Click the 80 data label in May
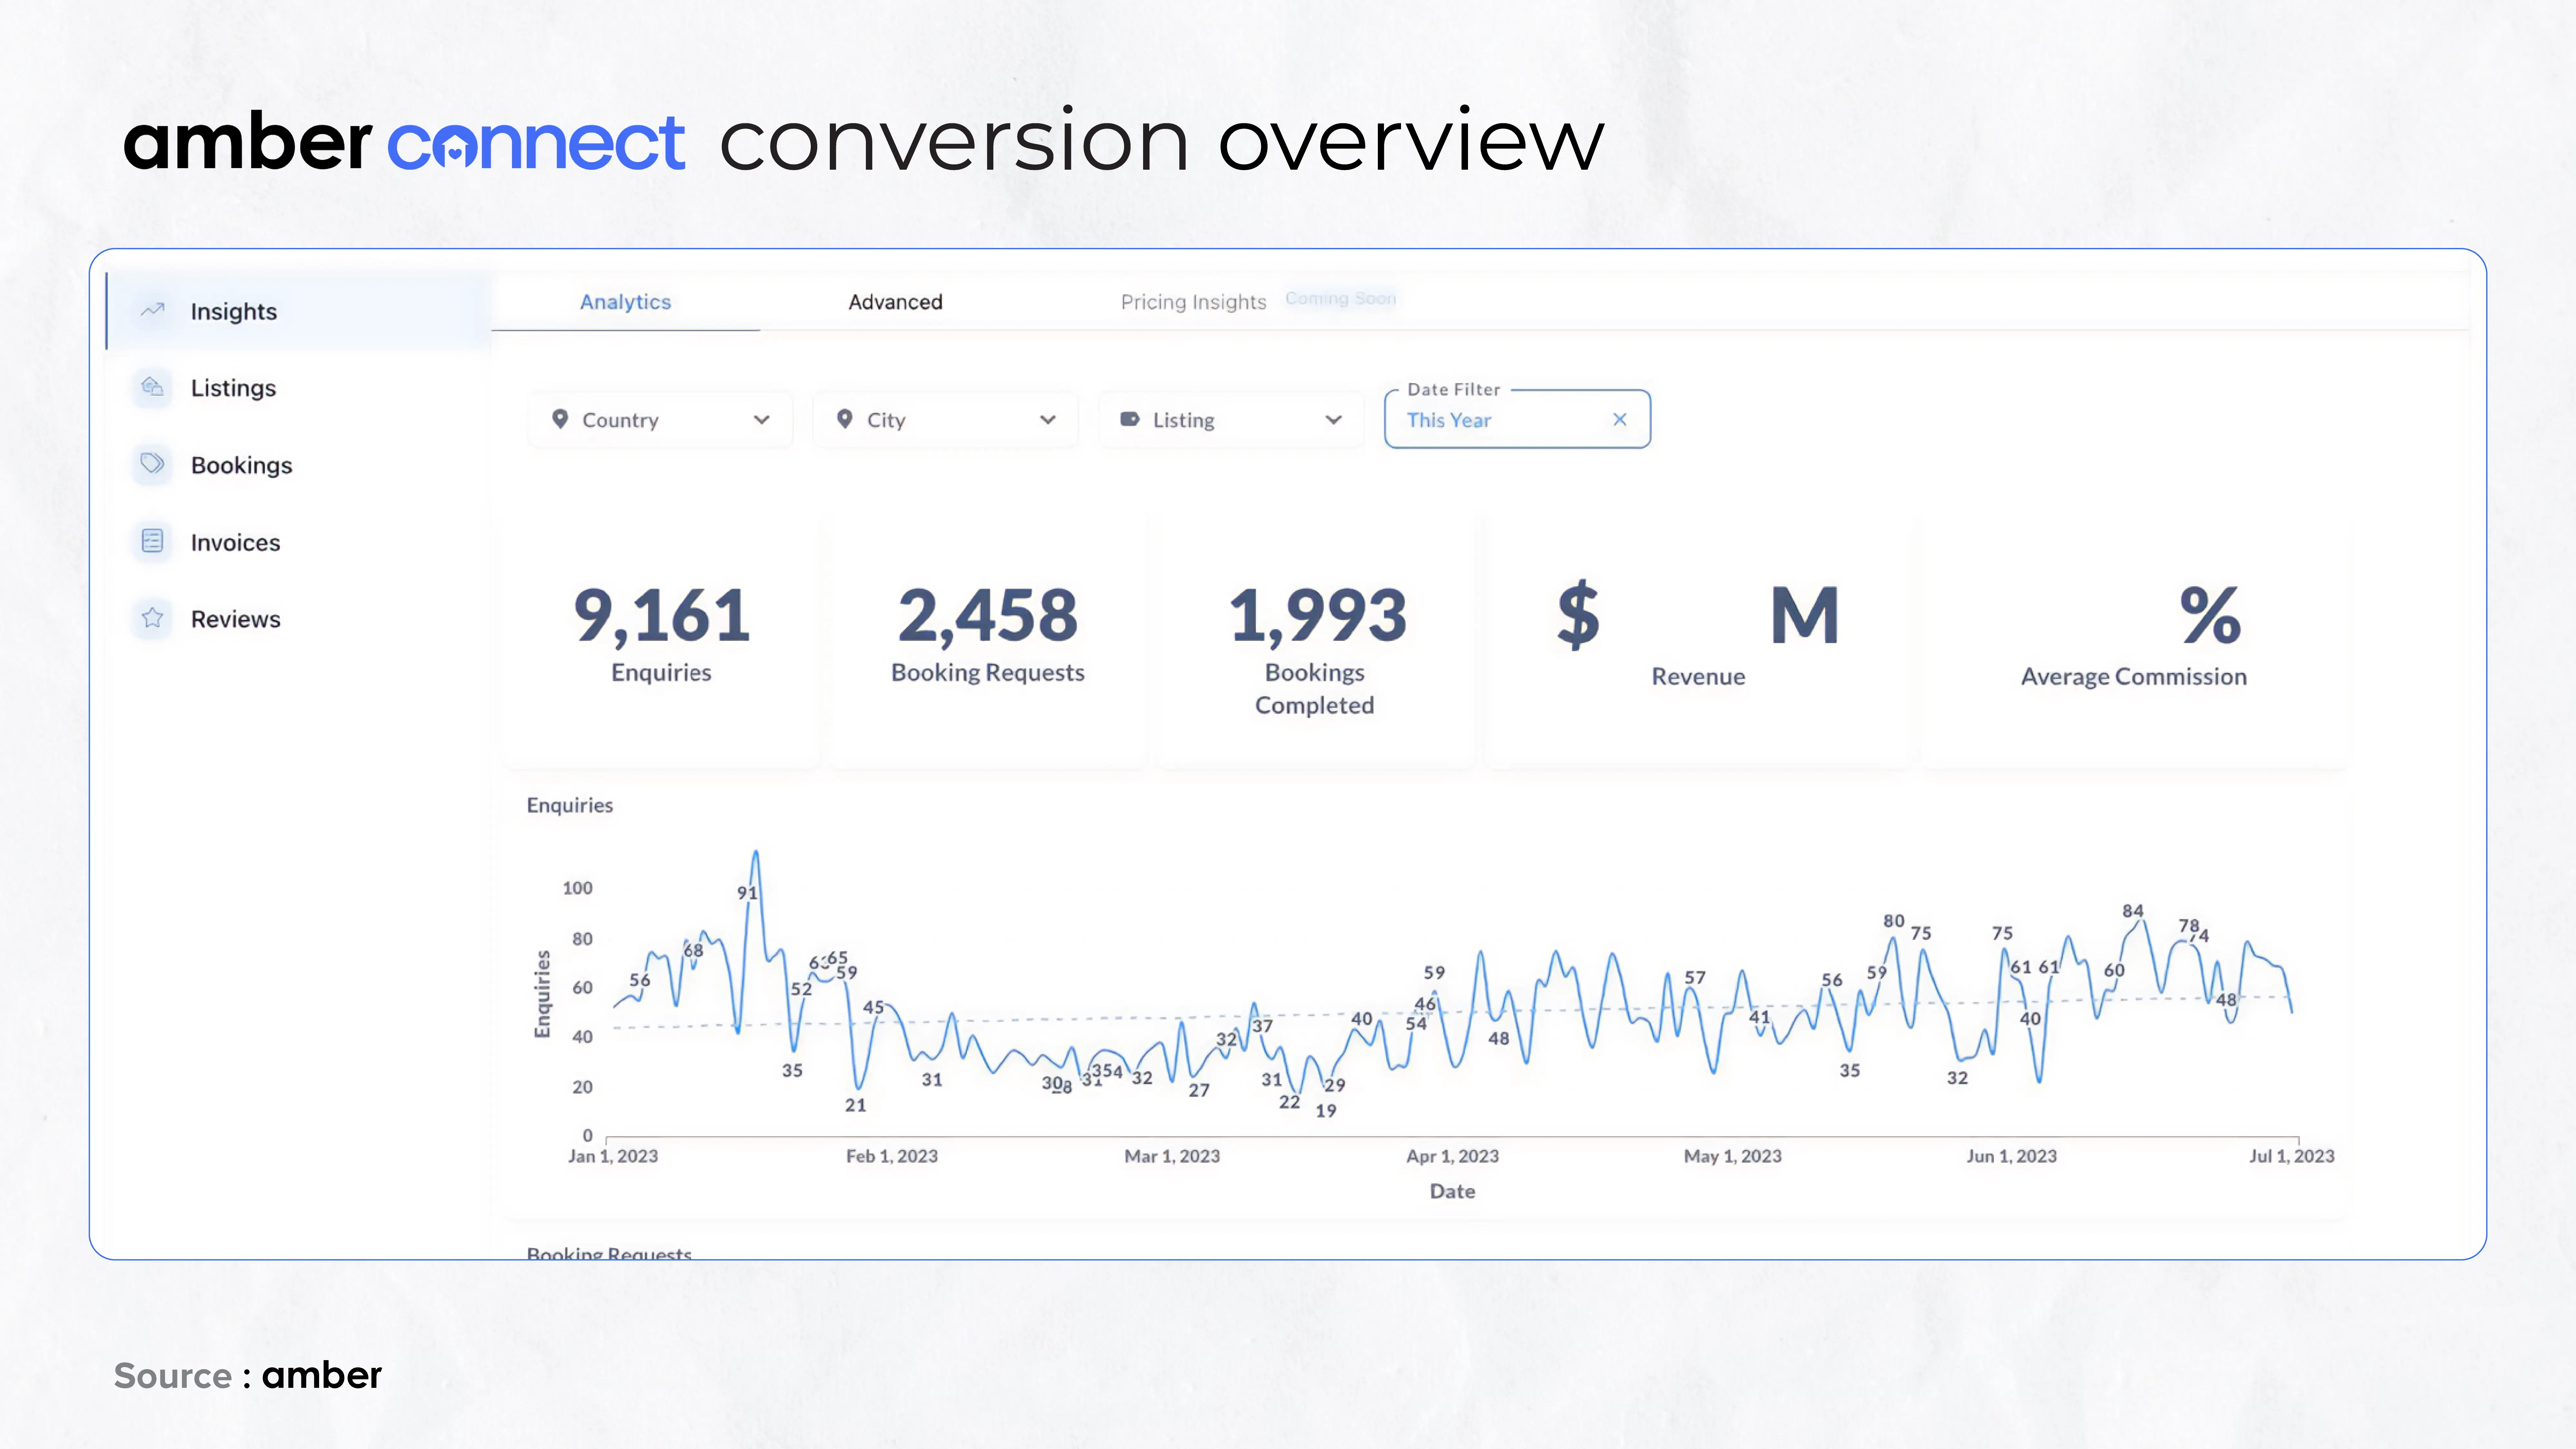This screenshot has width=2576, height=1449. [x=1894, y=921]
